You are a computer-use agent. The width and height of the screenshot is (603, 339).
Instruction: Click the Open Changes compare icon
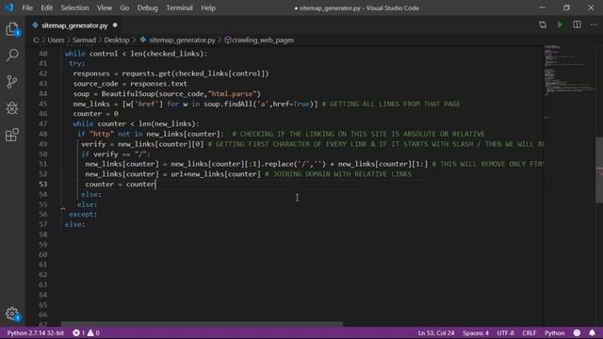[543, 25]
